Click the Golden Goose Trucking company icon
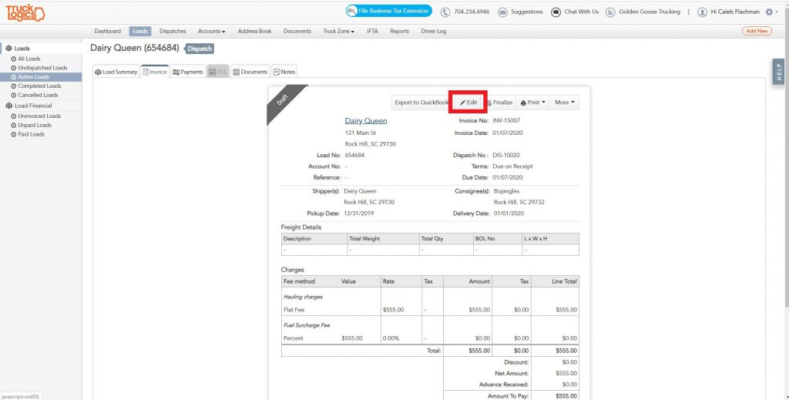 click(x=610, y=12)
